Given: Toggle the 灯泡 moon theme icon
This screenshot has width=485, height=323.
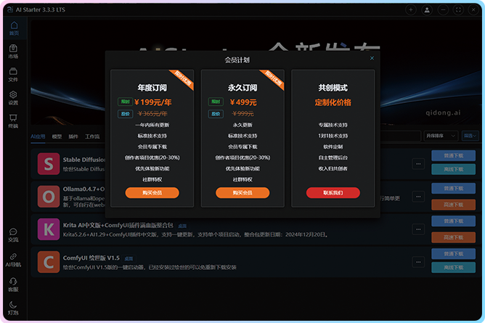Looking at the screenshot, I should coord(13,308).
